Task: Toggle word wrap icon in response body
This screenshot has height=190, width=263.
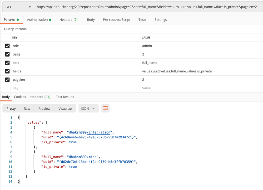Action: tap(105, 108)
